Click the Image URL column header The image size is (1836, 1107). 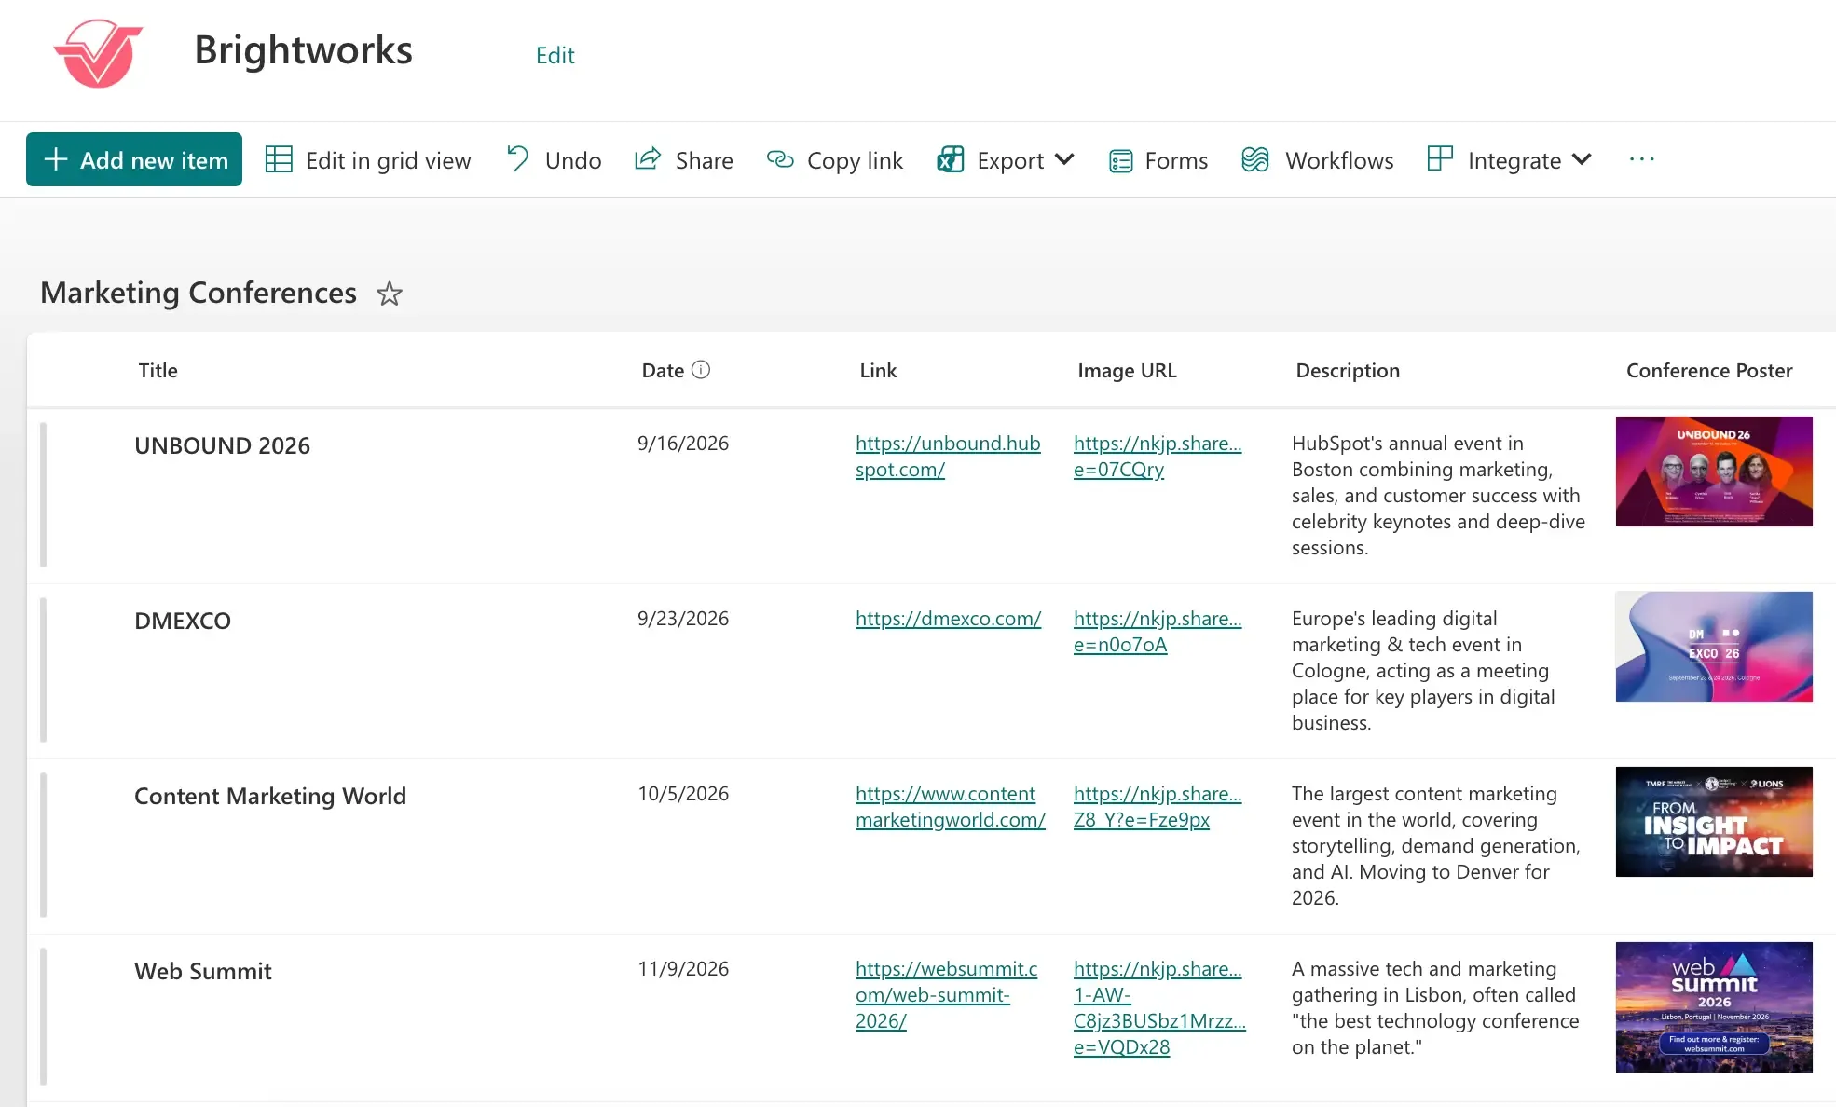click(x=1127, y=370)
